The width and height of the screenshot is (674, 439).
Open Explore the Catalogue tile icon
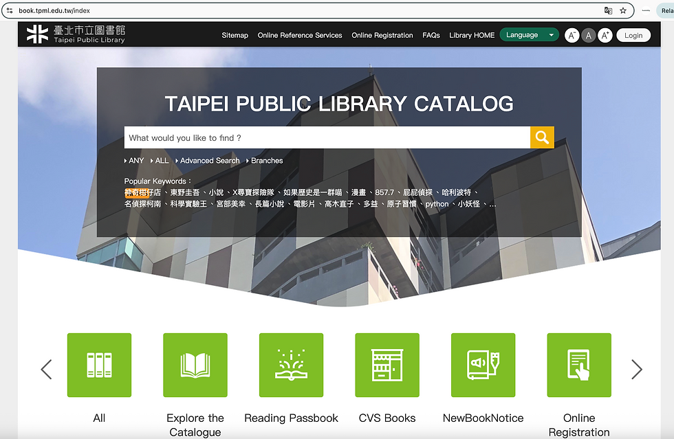(x=195, y=365)
